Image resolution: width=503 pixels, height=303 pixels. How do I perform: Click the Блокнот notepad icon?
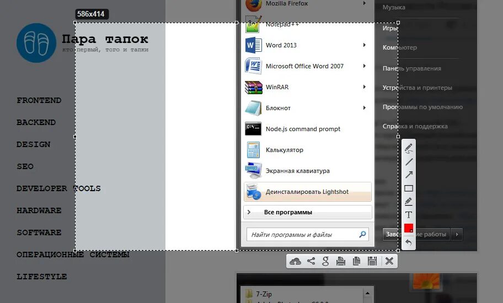(253, 108)
